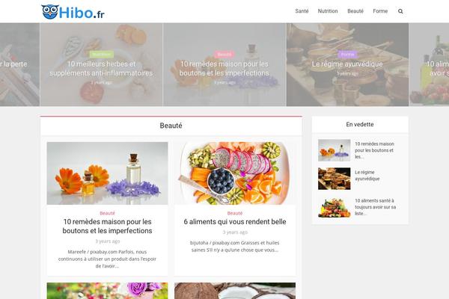Image resolution: width=449 pixels, height=299 pixels.
Task: Open sidebar thumbnail for the 10 remèdes maison article
Action: click(x=335, y=150)
